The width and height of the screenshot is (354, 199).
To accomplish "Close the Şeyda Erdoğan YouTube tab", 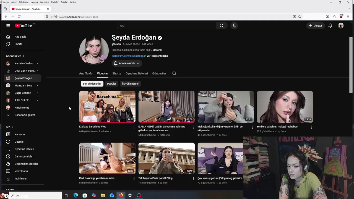I will (48, 9).
